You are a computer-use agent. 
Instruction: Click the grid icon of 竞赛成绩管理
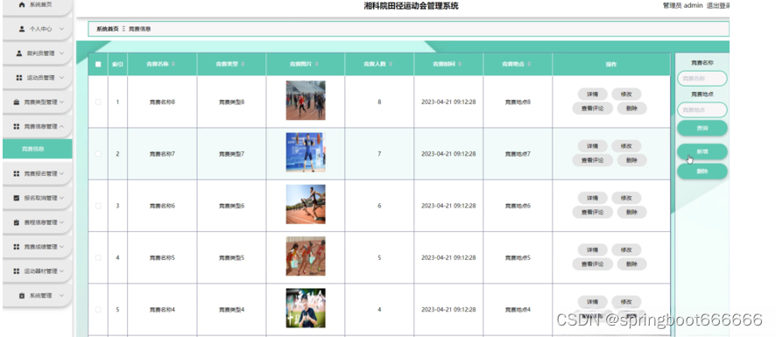[x=17, y=247]
